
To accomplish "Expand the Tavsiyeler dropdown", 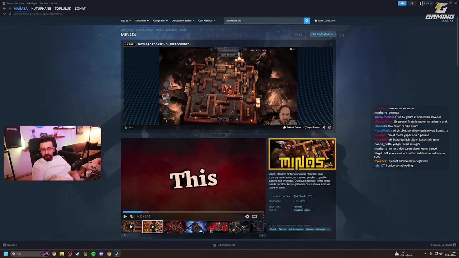I will click(142, 21).
